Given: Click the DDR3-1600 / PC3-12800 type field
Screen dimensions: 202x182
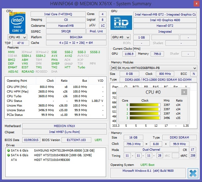Looking at the screenshot, I should click(x=158, y=80).
